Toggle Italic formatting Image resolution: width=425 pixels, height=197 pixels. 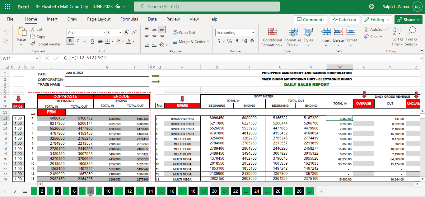pos(77,41)
